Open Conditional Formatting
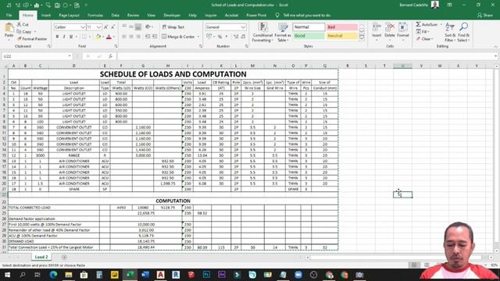 click(262, 33)
